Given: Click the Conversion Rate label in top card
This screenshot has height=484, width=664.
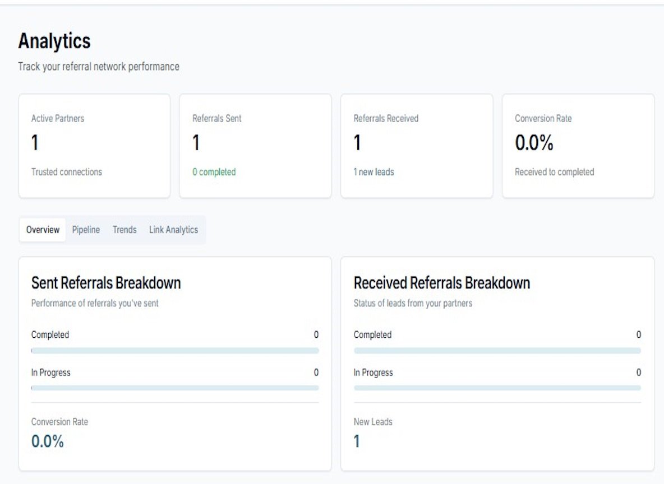Looking at the screenshot, I should [543, 118].
